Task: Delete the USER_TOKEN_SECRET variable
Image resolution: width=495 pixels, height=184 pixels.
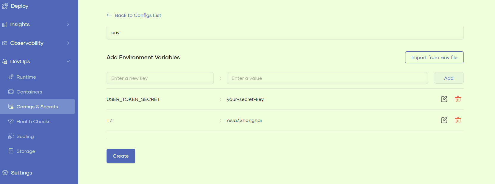Action: (x=458, y=99)
